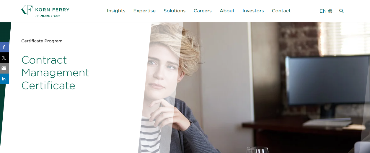This screenshot has height=153, width=370.
Task: Share page via Facebook icon
Action: 4,47
